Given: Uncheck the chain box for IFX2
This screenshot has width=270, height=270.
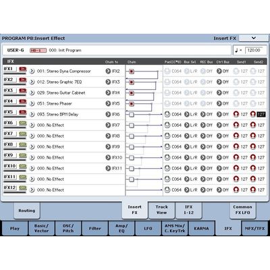Looking at the screenshot, I should coord(132,82).
